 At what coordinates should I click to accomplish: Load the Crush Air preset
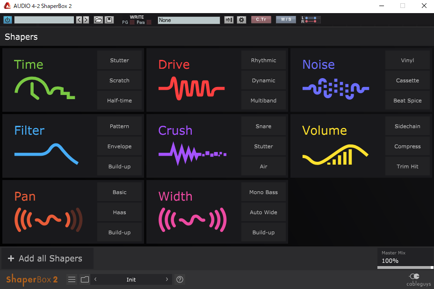(x=263, y=166)
